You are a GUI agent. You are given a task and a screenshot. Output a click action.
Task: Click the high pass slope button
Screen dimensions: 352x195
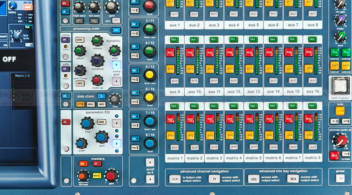pyautogui.click(x=79, y=21)
